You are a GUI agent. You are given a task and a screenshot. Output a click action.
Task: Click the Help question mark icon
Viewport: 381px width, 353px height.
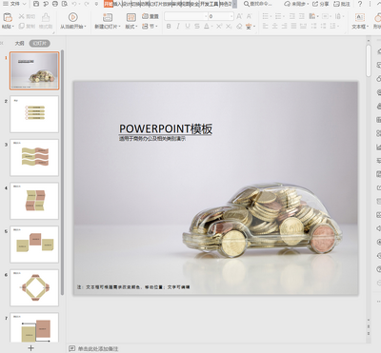360,4
